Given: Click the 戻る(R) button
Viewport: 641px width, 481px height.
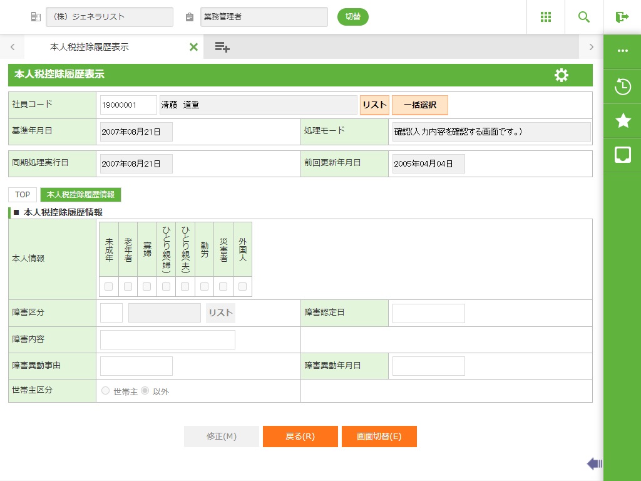Looking at the screenshot, I should [300, 437].
